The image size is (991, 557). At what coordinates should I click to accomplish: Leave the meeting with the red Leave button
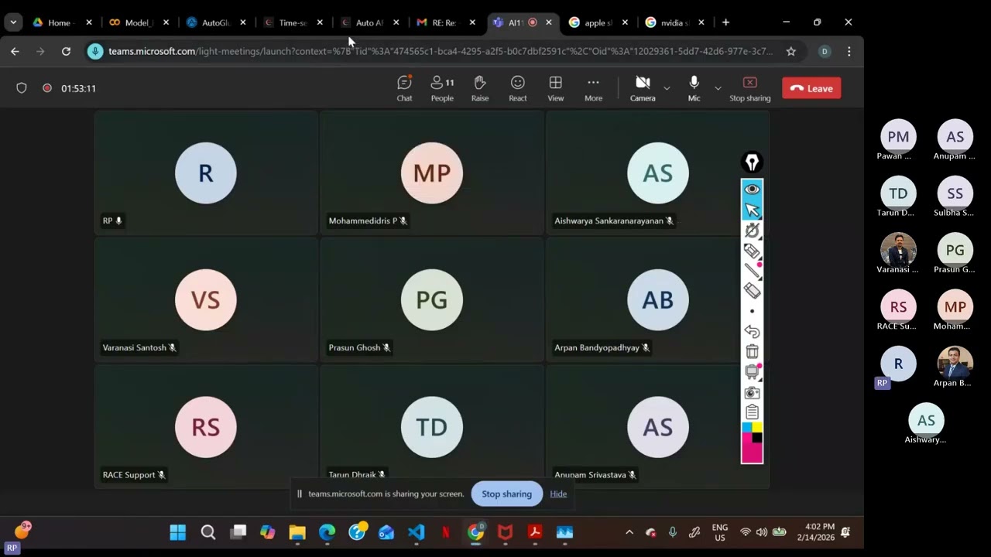coord(811,88)
